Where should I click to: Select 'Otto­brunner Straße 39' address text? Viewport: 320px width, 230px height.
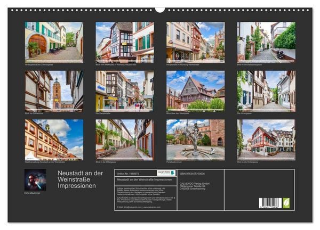[193, 186]
